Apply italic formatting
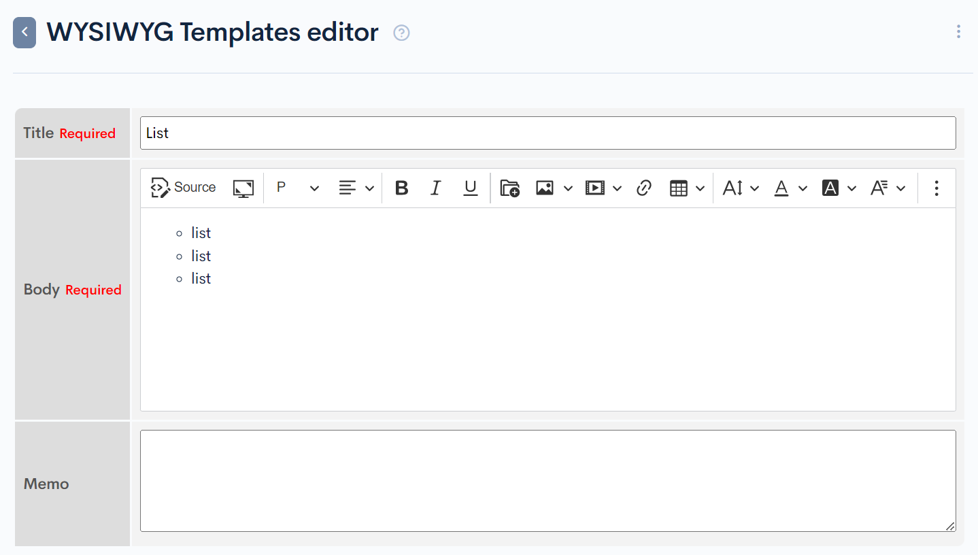Image resolution: width=978 pixels, height=555 pixels. (435, 188)
